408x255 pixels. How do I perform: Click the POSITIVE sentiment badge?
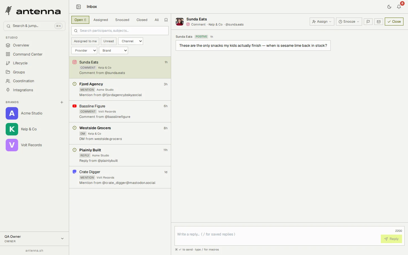click(201, 37)
